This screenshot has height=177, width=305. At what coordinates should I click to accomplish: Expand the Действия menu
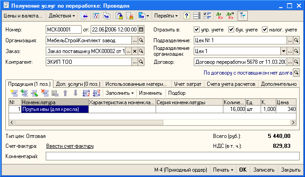click(x=61, y=16)
